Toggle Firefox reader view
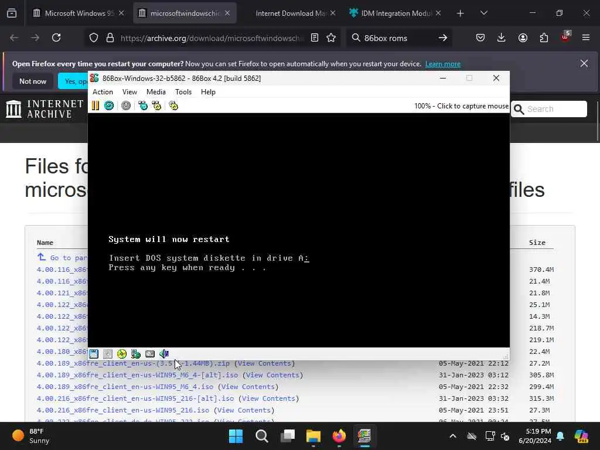 point(315,38)
